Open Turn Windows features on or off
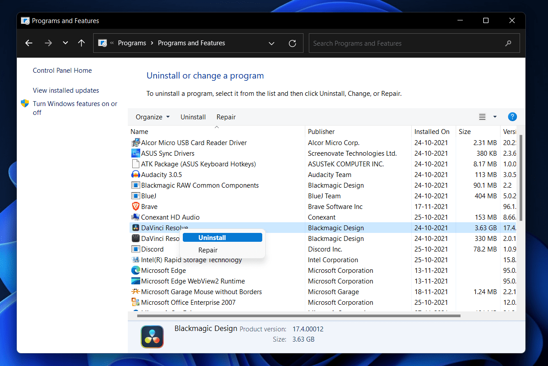This screenshot has width=548, height=366. (x=75, y=108)
